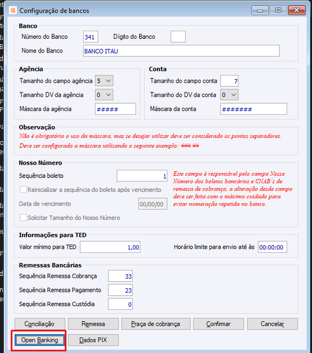The width and height of the screenshot is (312, 353).
Task: Open Tamanho do campo agência dropdown
Action: (104, 81)
